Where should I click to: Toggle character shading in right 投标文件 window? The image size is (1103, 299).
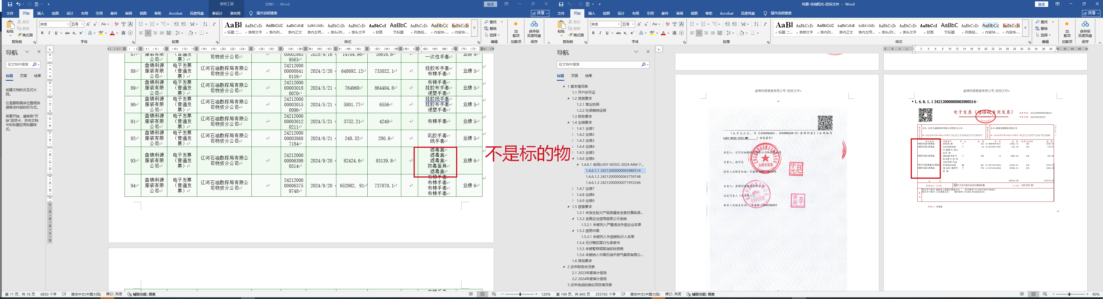click(674, 33)
